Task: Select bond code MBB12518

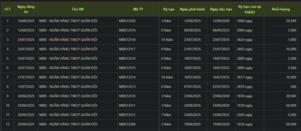Action: tap(127, 40)
